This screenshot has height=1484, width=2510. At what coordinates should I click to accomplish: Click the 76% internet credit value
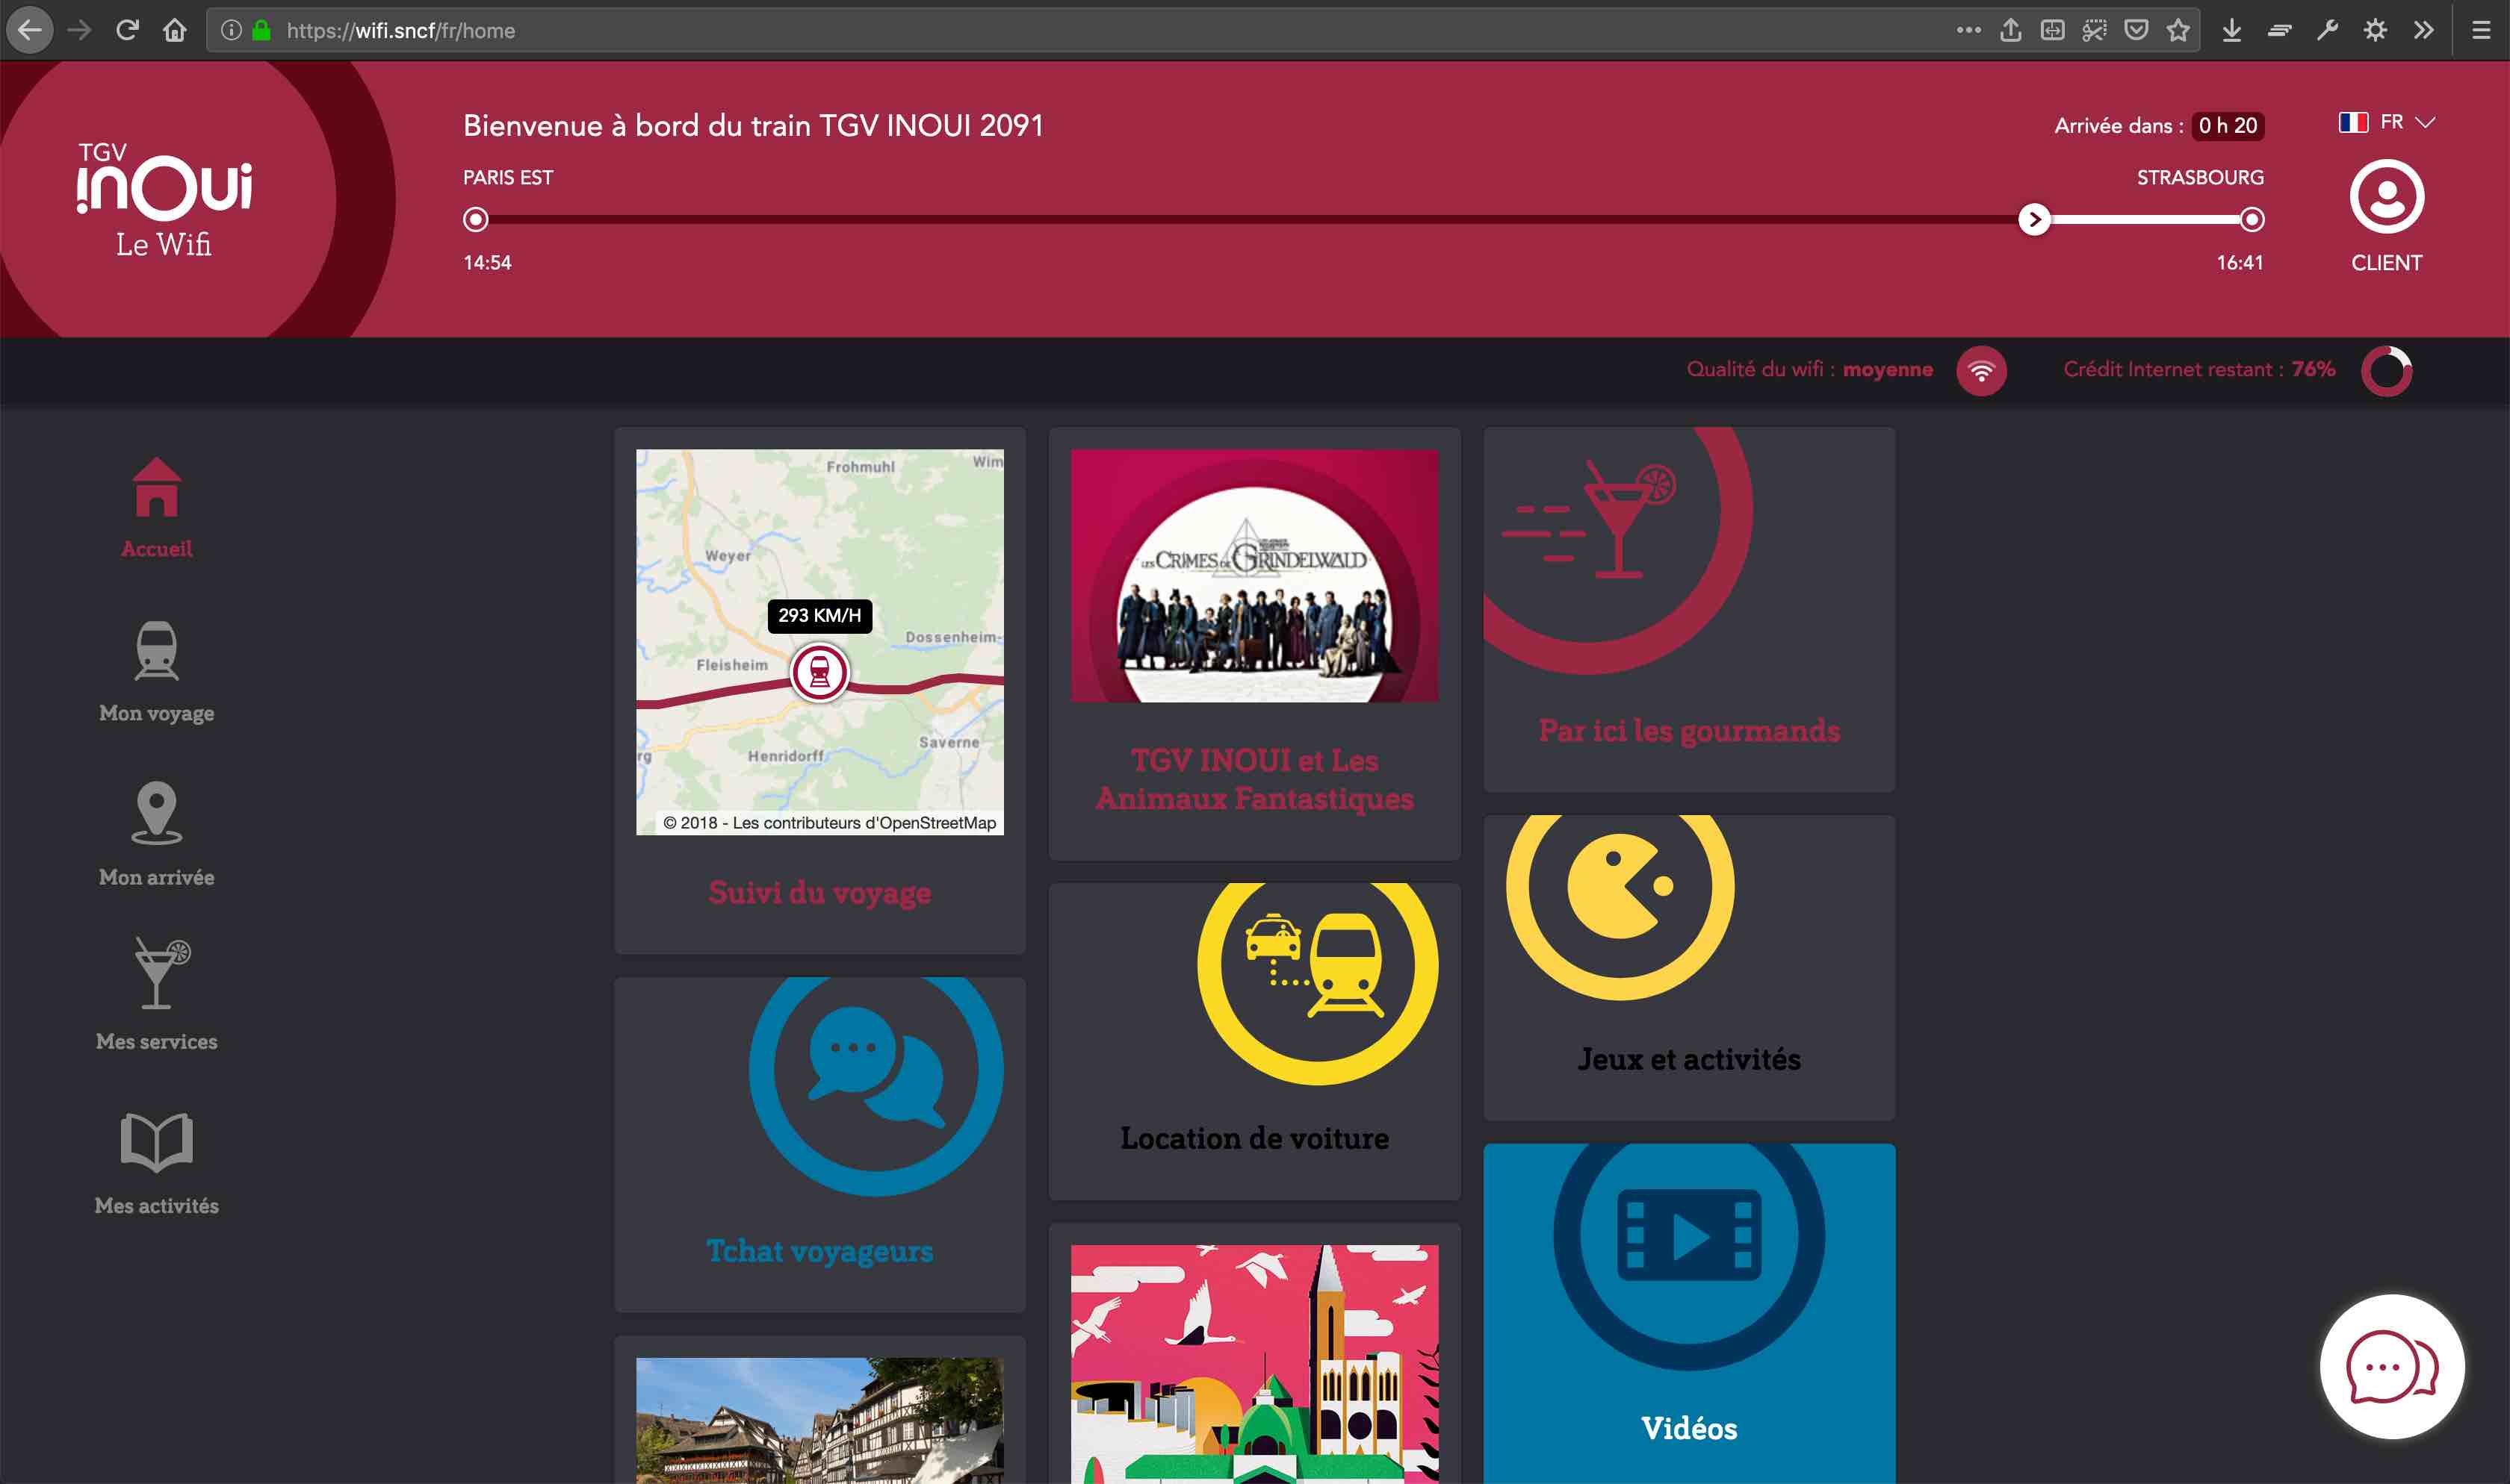pyautogui.click(x=2313, y=369)
